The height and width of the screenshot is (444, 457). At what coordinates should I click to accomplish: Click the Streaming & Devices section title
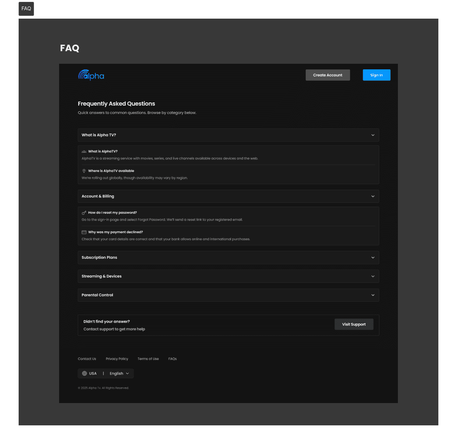pyautogui.click(x=101, y=276)
